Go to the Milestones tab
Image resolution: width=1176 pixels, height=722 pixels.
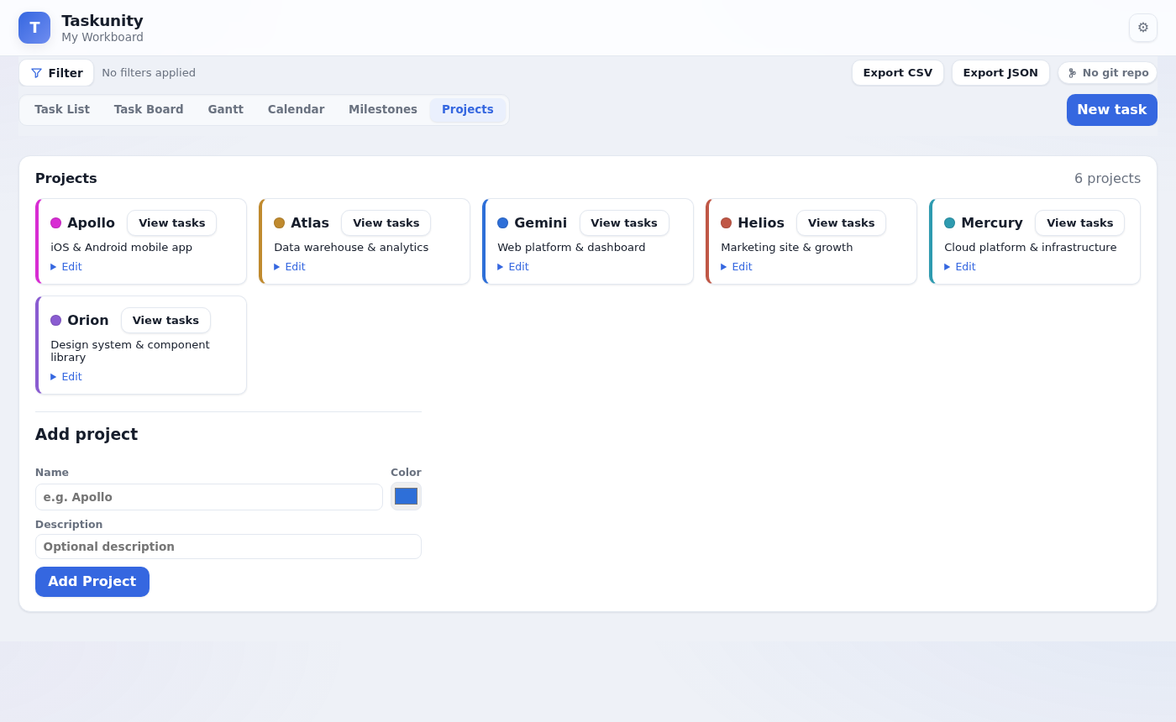[x=383, y=110]
